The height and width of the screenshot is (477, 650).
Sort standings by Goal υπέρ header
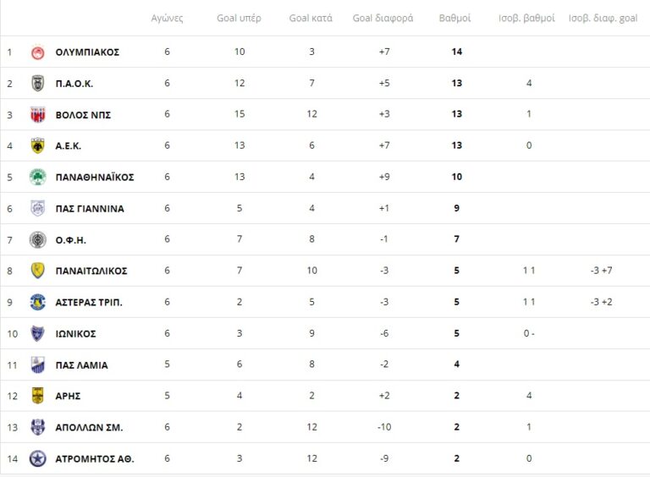coord(239,18)
